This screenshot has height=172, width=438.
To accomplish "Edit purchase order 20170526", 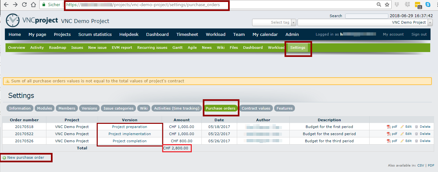I will coord(406,141).
